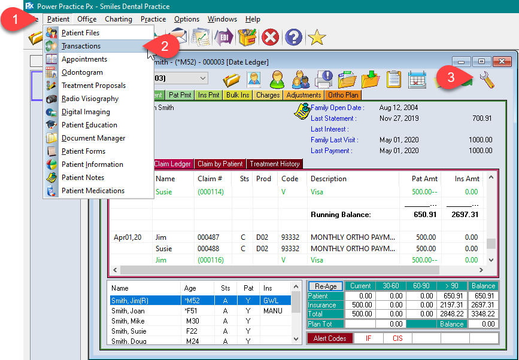Switch to the Pat Pmt tab
Screen dimensions: 519x360
(180, 95)
